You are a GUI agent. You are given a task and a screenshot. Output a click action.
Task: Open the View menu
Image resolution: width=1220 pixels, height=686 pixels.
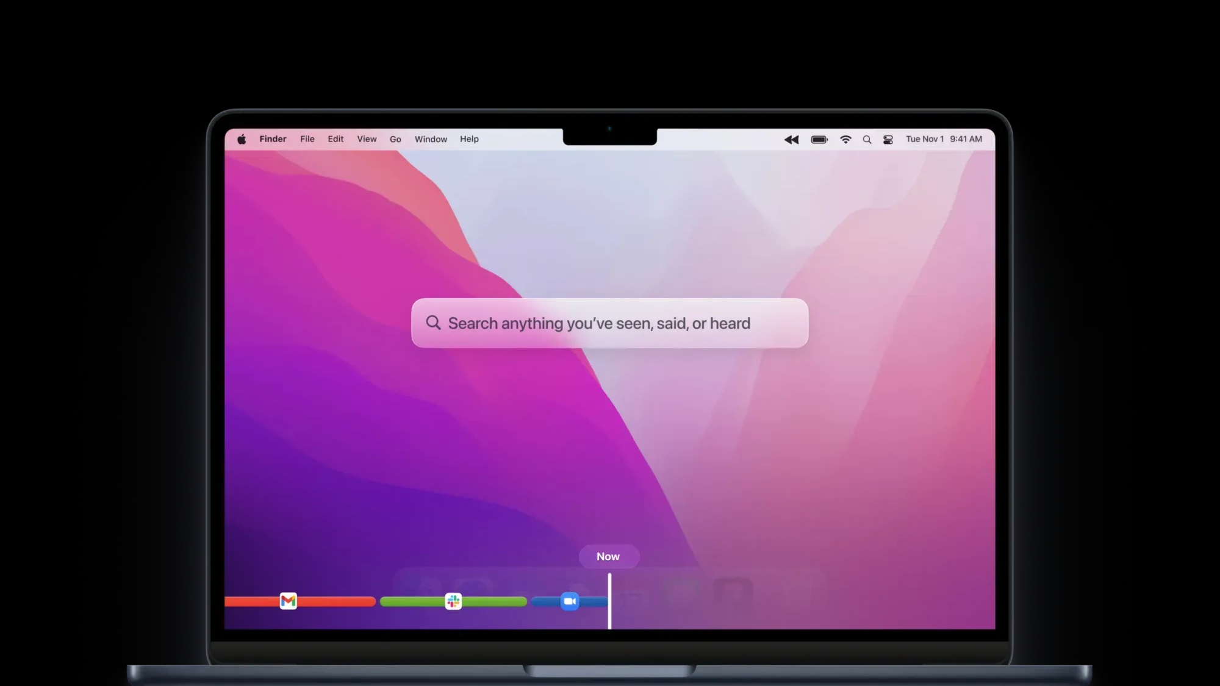pos(367,139)
